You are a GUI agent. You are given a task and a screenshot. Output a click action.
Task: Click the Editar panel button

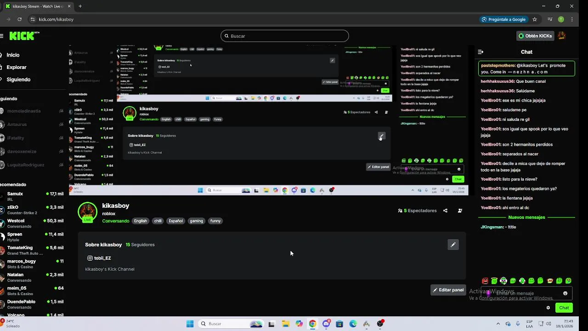pos(448,290)
